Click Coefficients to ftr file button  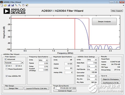pos(111,83)
